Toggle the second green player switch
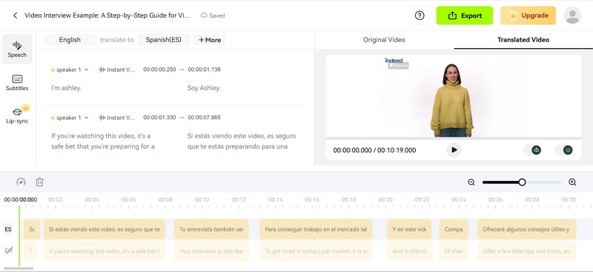593x272 pixels. point(564,150)
